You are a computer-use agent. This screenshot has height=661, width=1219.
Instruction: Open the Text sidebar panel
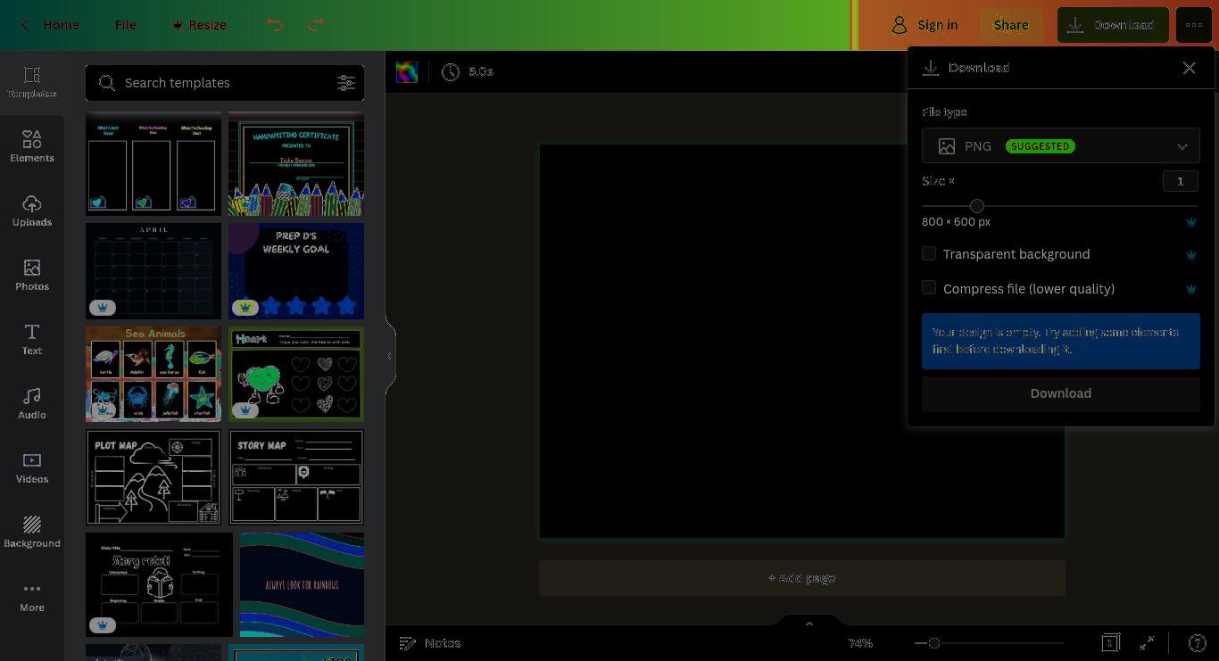[32, 339]
